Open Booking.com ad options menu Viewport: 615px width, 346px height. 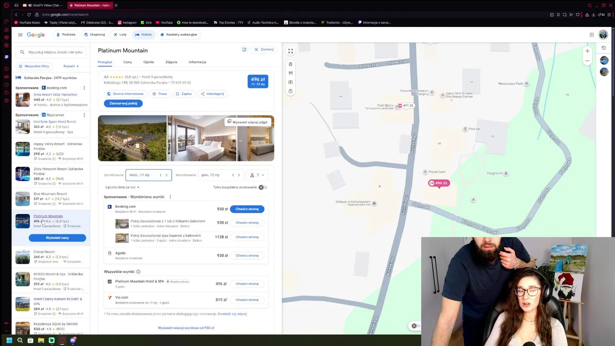(x=84, y=88)
